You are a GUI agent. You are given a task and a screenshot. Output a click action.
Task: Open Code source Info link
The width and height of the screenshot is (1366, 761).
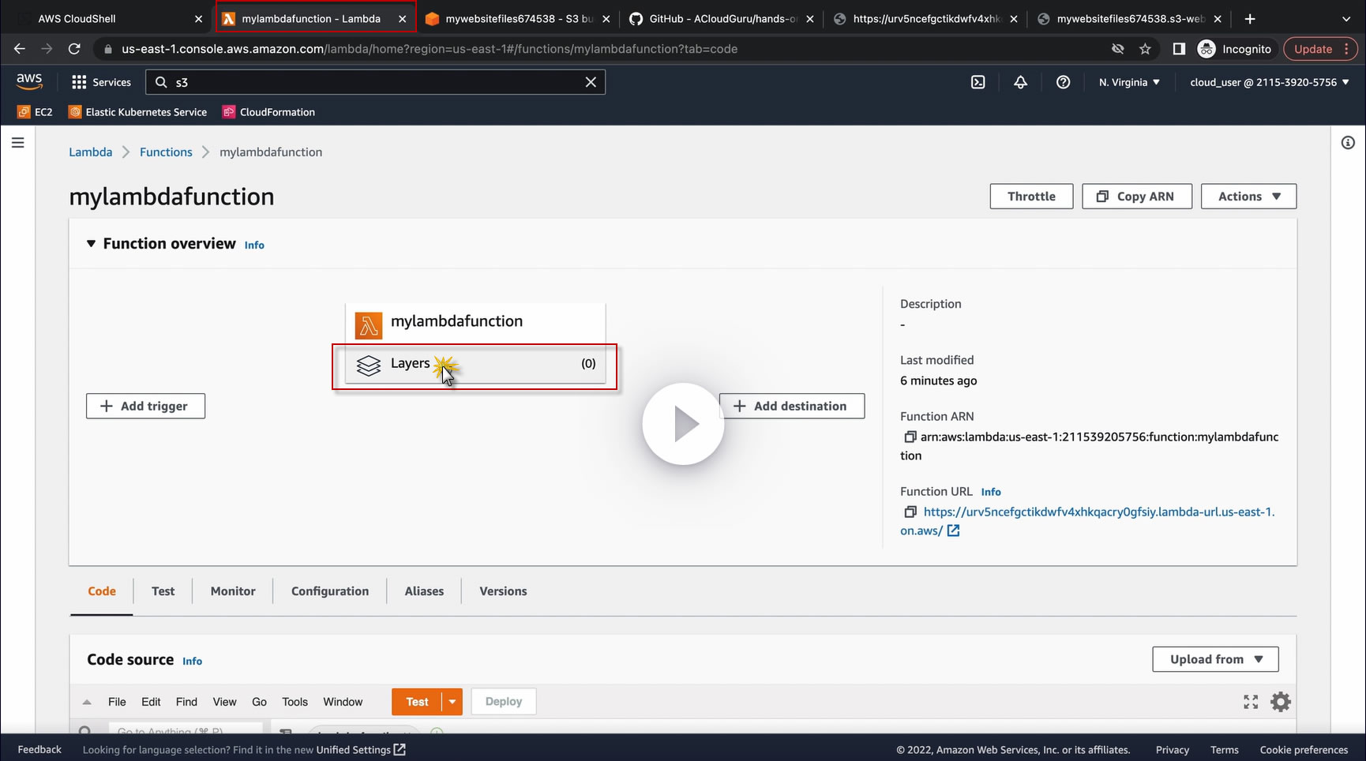tap(192, 662)
